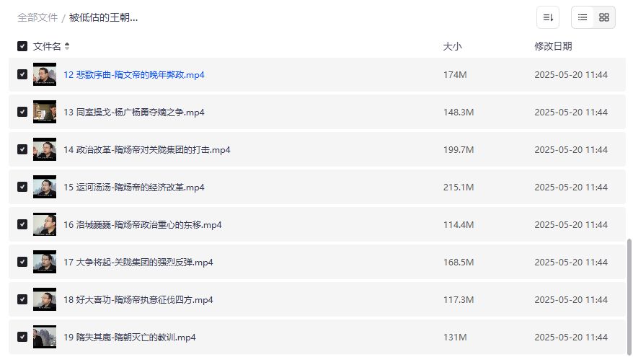The image size is (633, 357).
Task: Open video 13 同室操戈-杨广杨勇夺嫡之争.mp4
Action: 133,113
